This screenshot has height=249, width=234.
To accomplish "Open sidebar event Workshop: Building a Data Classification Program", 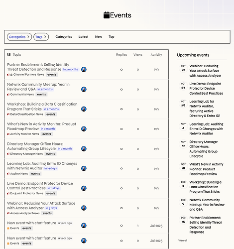I will [x=206, y=187].
